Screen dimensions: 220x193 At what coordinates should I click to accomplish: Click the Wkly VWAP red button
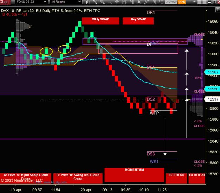click(x=100, y=21)
